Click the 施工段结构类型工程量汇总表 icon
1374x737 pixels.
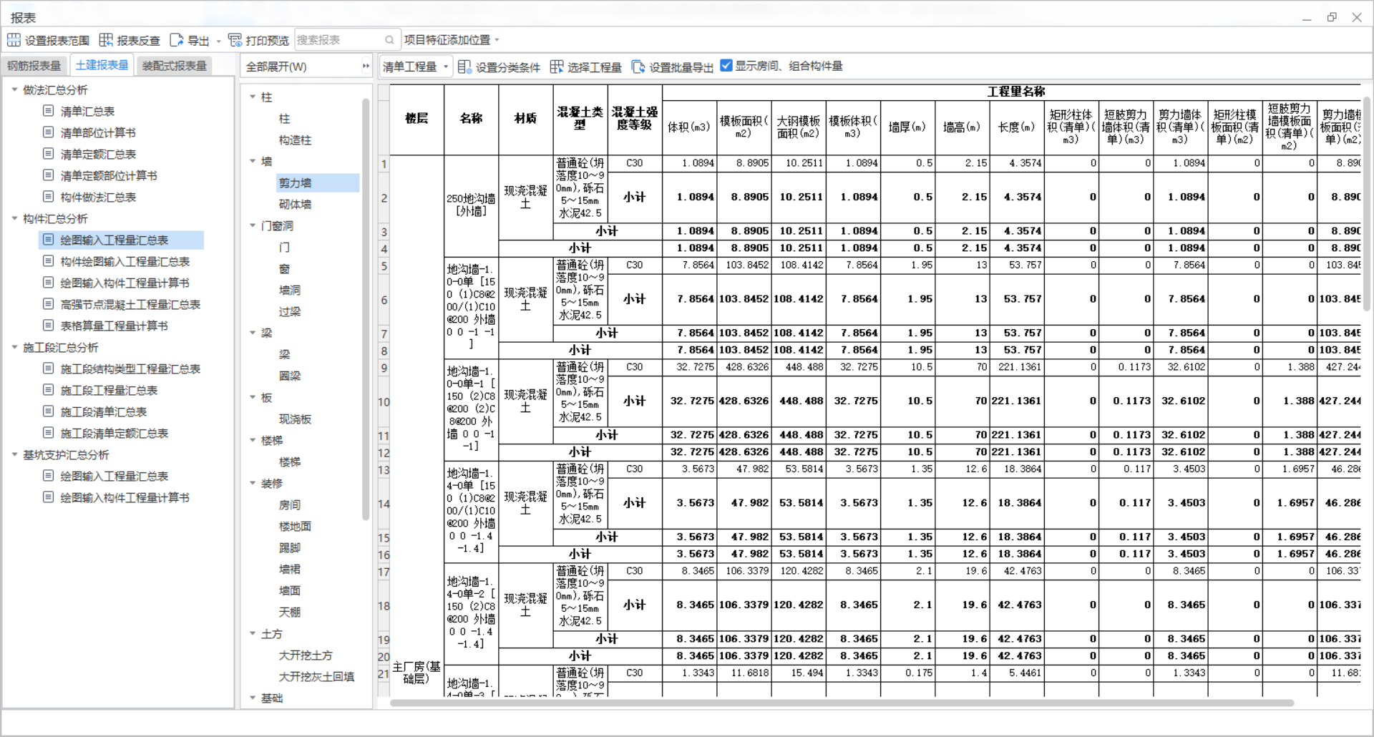tap(49, 368)
